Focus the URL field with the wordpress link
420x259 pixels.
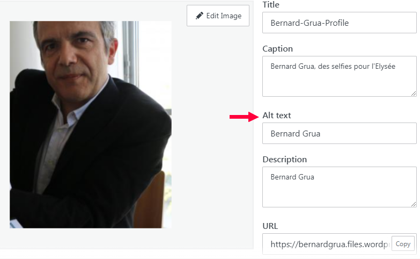click(327, 244)
